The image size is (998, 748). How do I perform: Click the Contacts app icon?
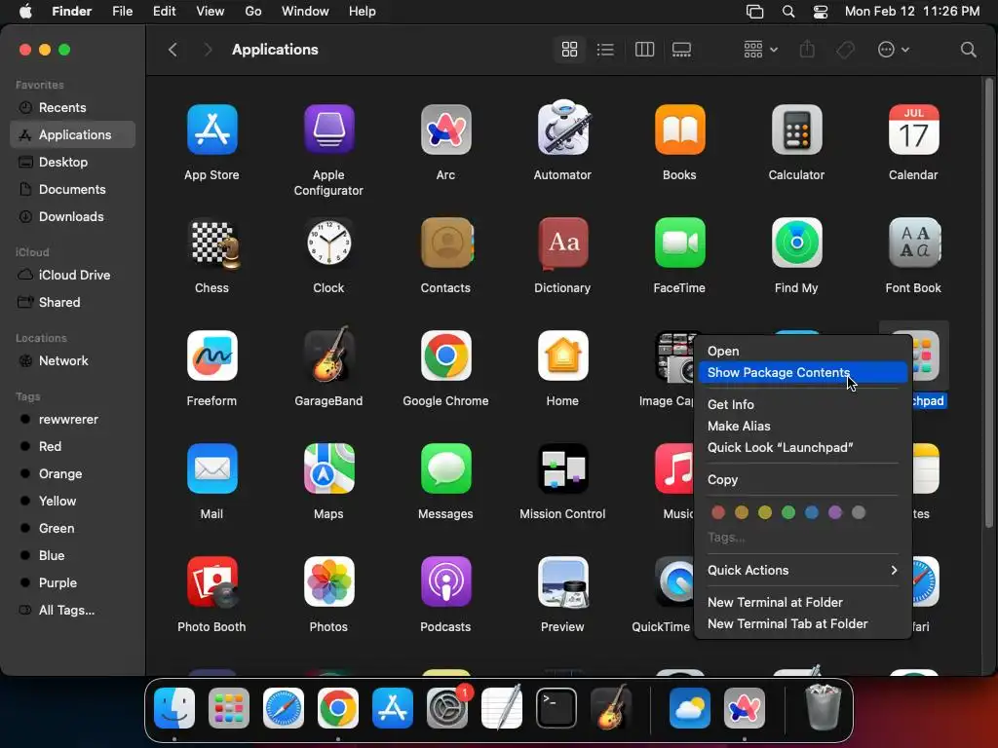coord(446,243)
